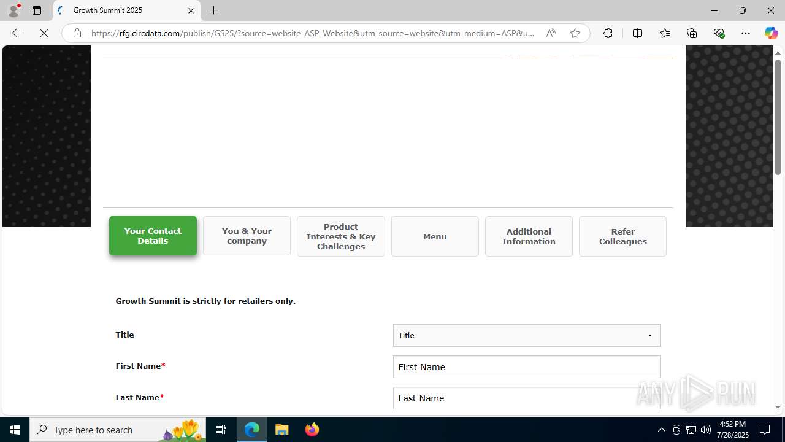Open Product Interests & Key Challenges tab
This screenshot has height=442, width=785.
(341, 236)
